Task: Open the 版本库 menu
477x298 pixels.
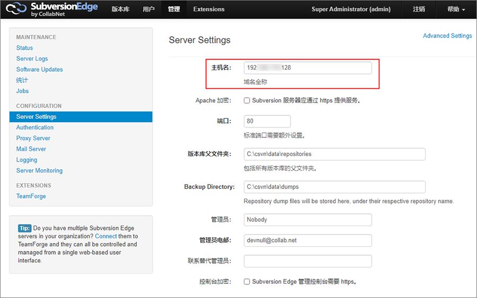Action: pos(120,10)
